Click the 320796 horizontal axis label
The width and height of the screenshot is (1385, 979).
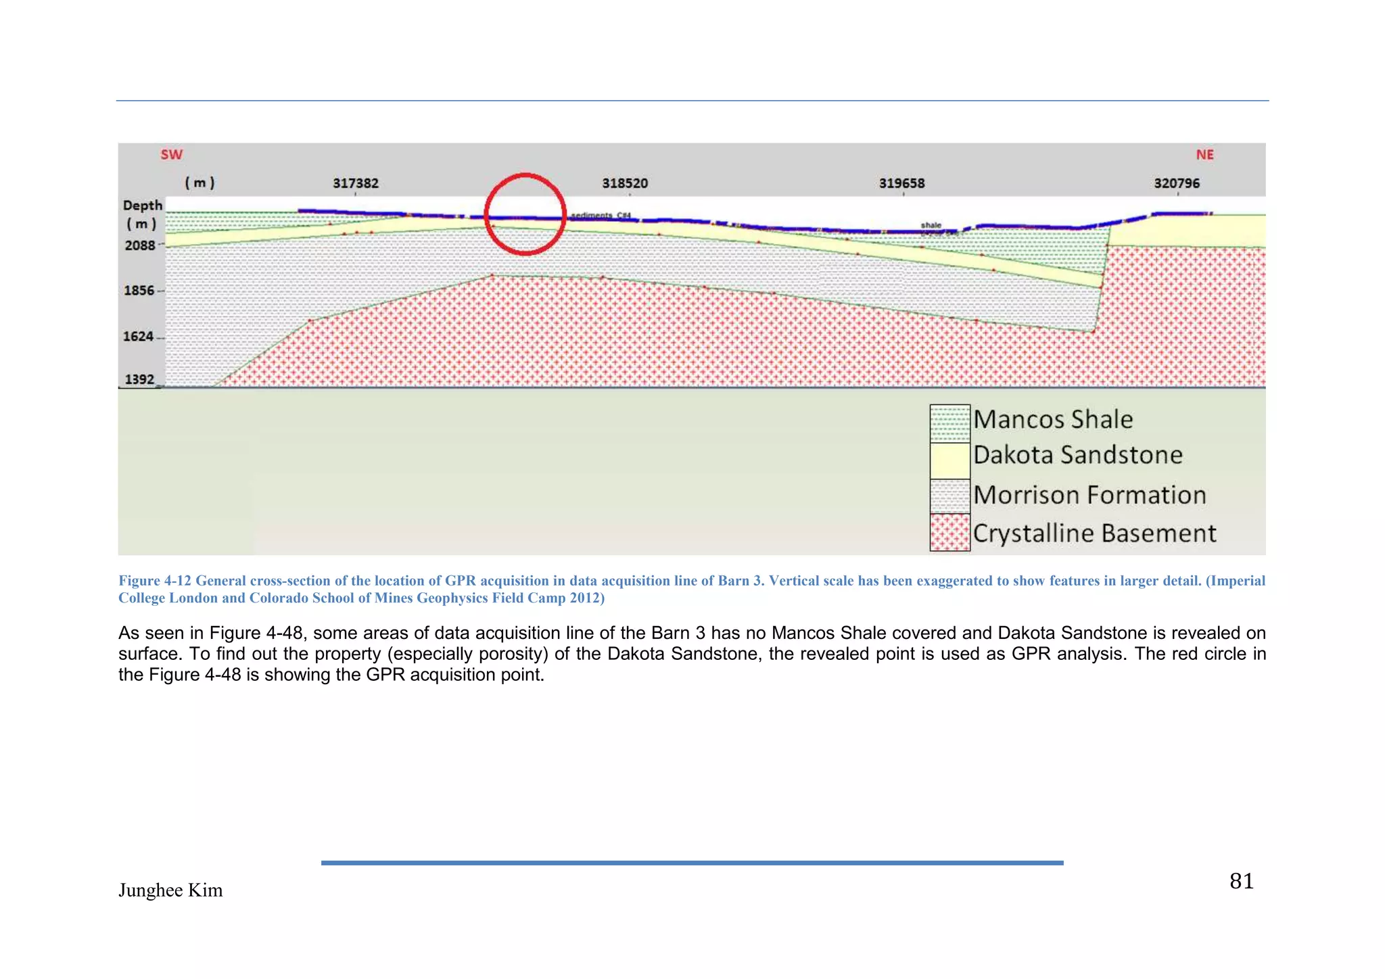pos(1177,183)
